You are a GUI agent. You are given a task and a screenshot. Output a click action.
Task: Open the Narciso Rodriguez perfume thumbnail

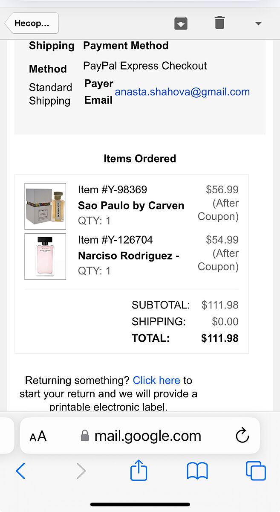click(x=45, y=256)
